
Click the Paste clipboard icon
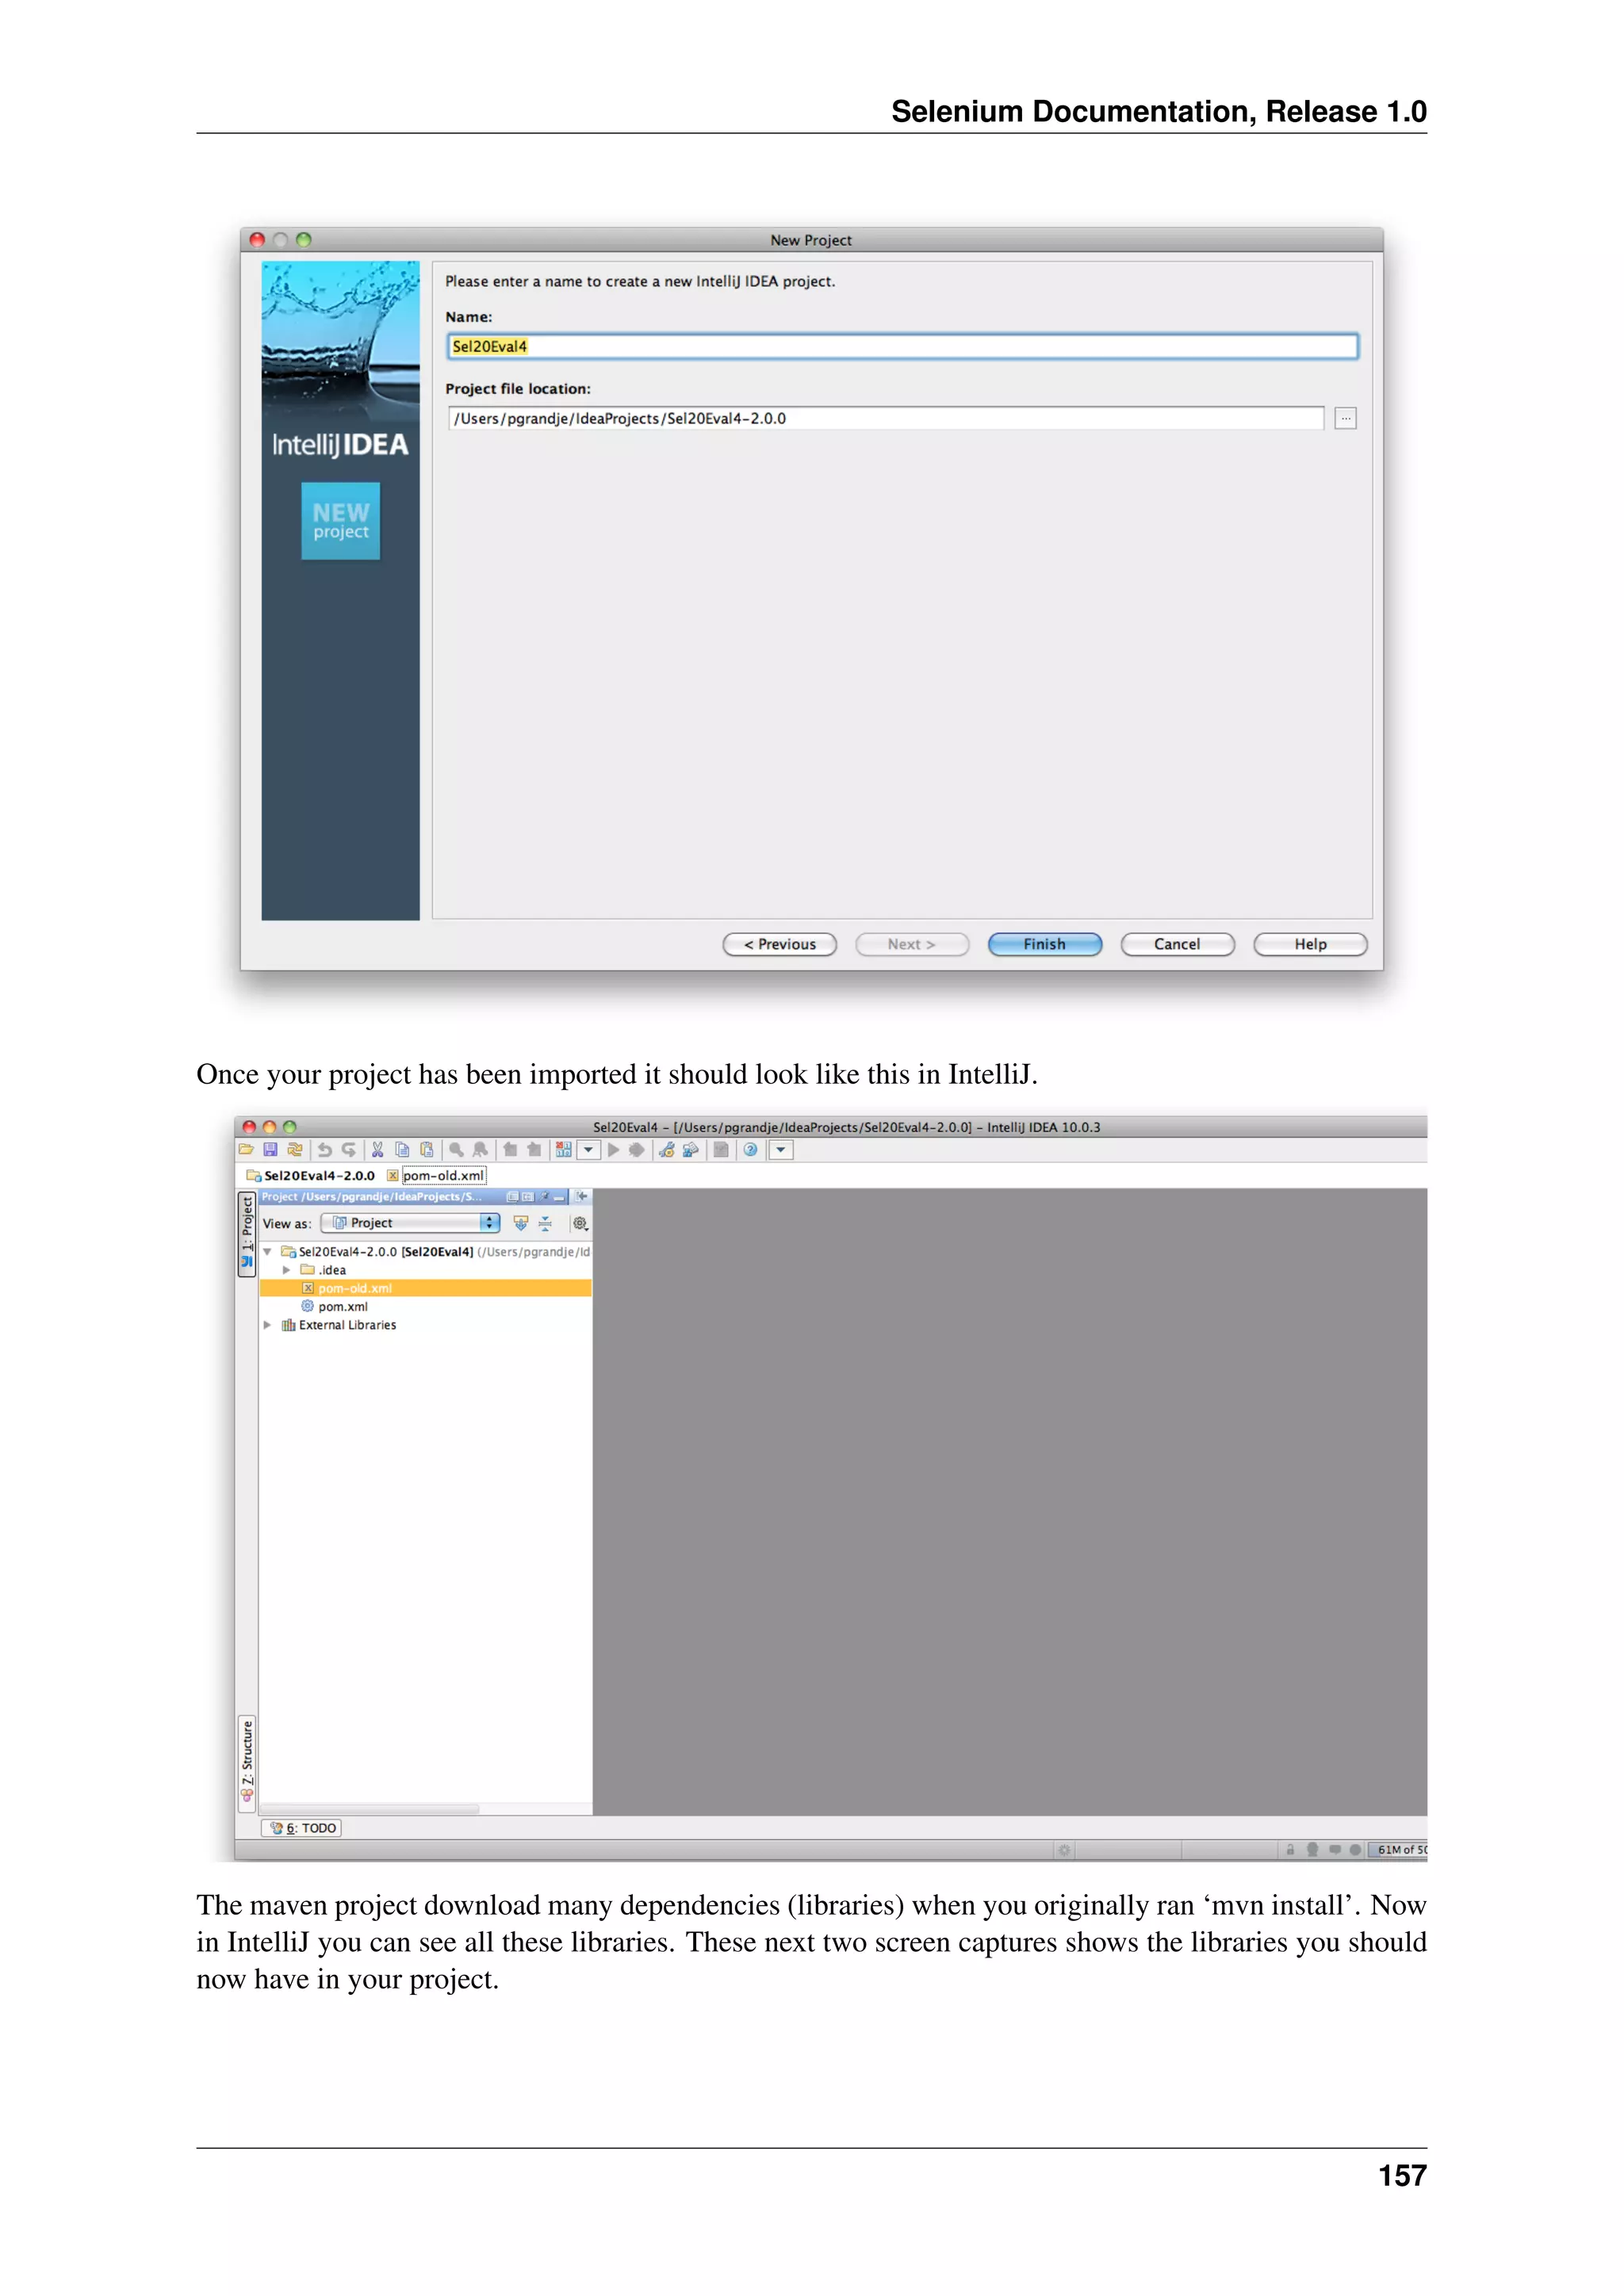[427, 1150]
